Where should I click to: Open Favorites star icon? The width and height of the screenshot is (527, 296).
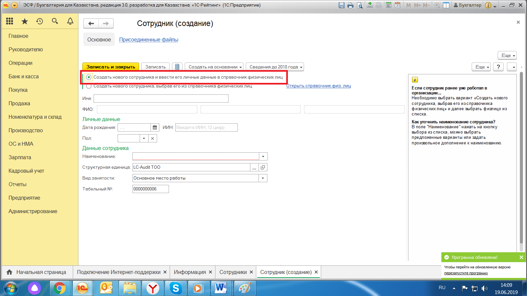(25, 21)
